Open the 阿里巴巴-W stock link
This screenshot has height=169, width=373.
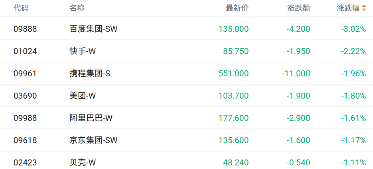click(x=91, y=118)
